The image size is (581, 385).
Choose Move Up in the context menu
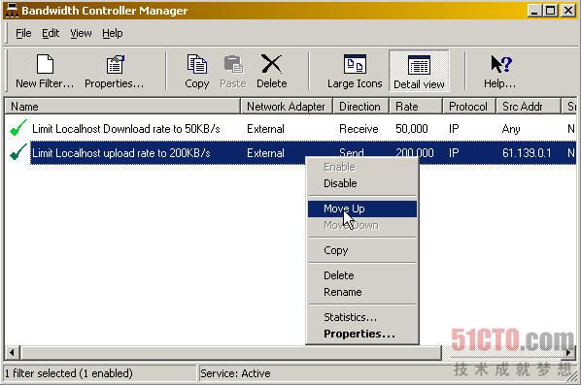click(362, 209)
